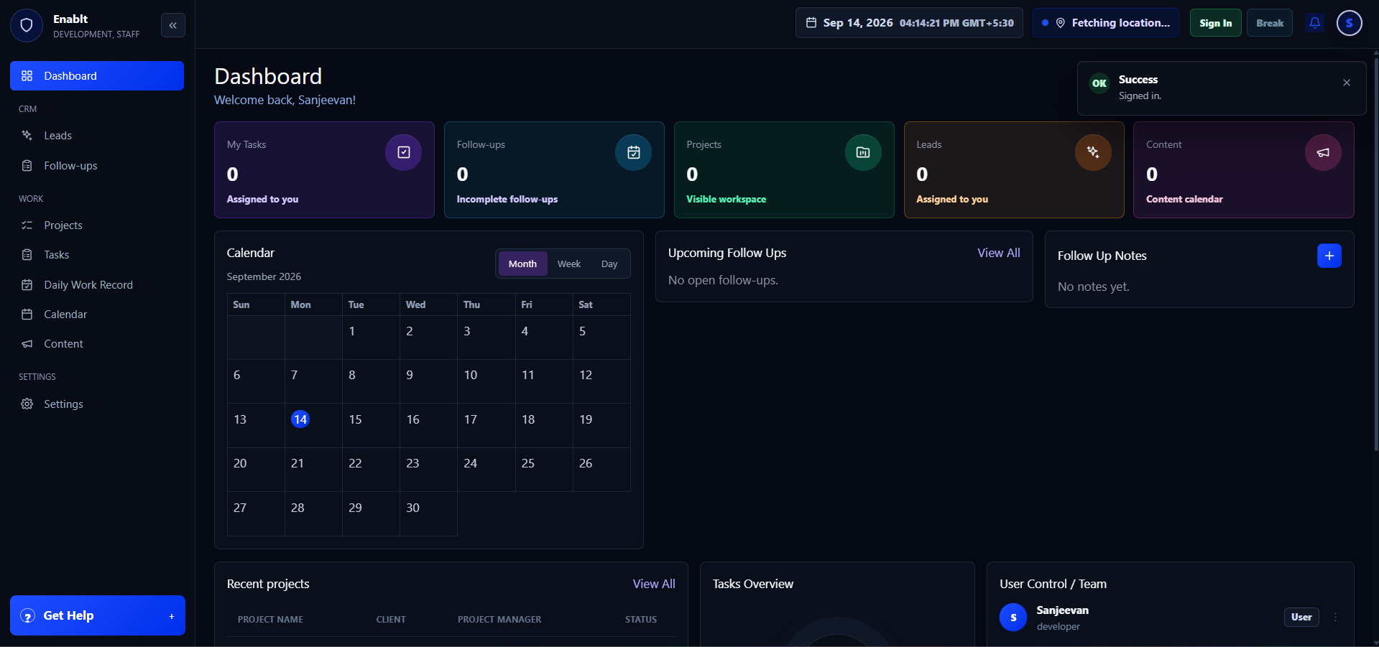Switch calendar to Month view
Viewport: 1379px width, 647px height.
522,264
